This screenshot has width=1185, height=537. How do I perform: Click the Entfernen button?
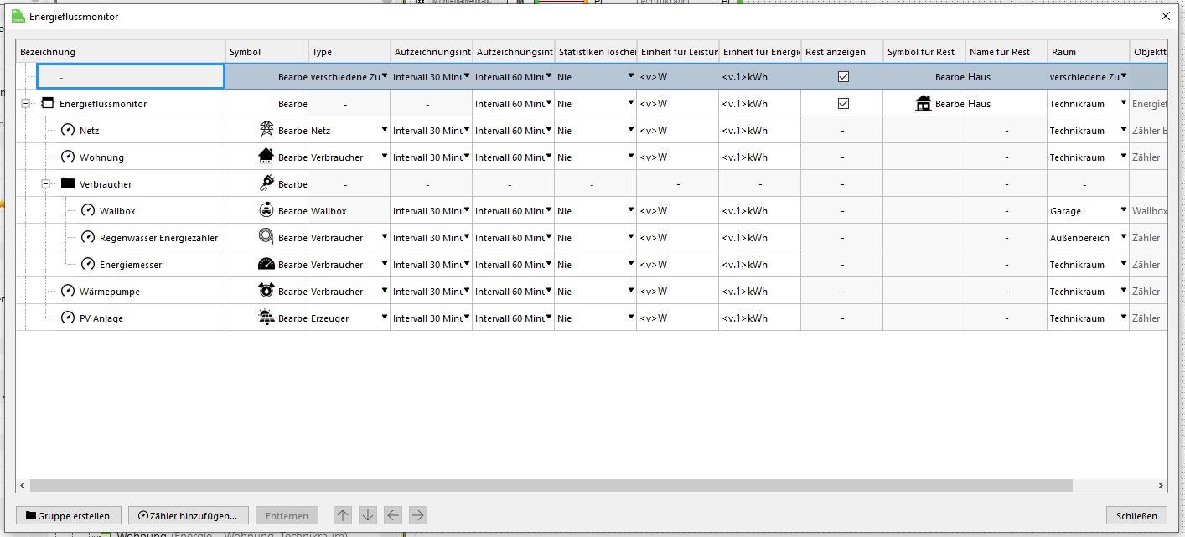click(287, 515)
